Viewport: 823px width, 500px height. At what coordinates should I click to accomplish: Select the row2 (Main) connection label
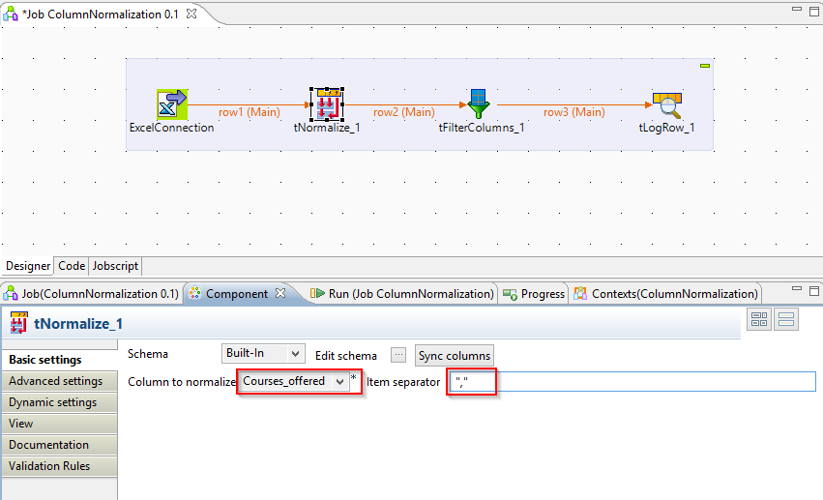(x=404, y=112)
